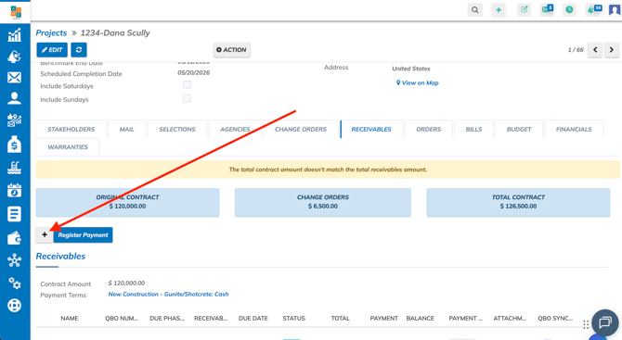Open the swimming pool ladder icon in sidebar
Viewport: 622px width, 340px height.
14,168
